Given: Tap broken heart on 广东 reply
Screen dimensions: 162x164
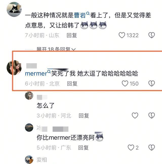Looking at the screenshot, I should [152, 148].
